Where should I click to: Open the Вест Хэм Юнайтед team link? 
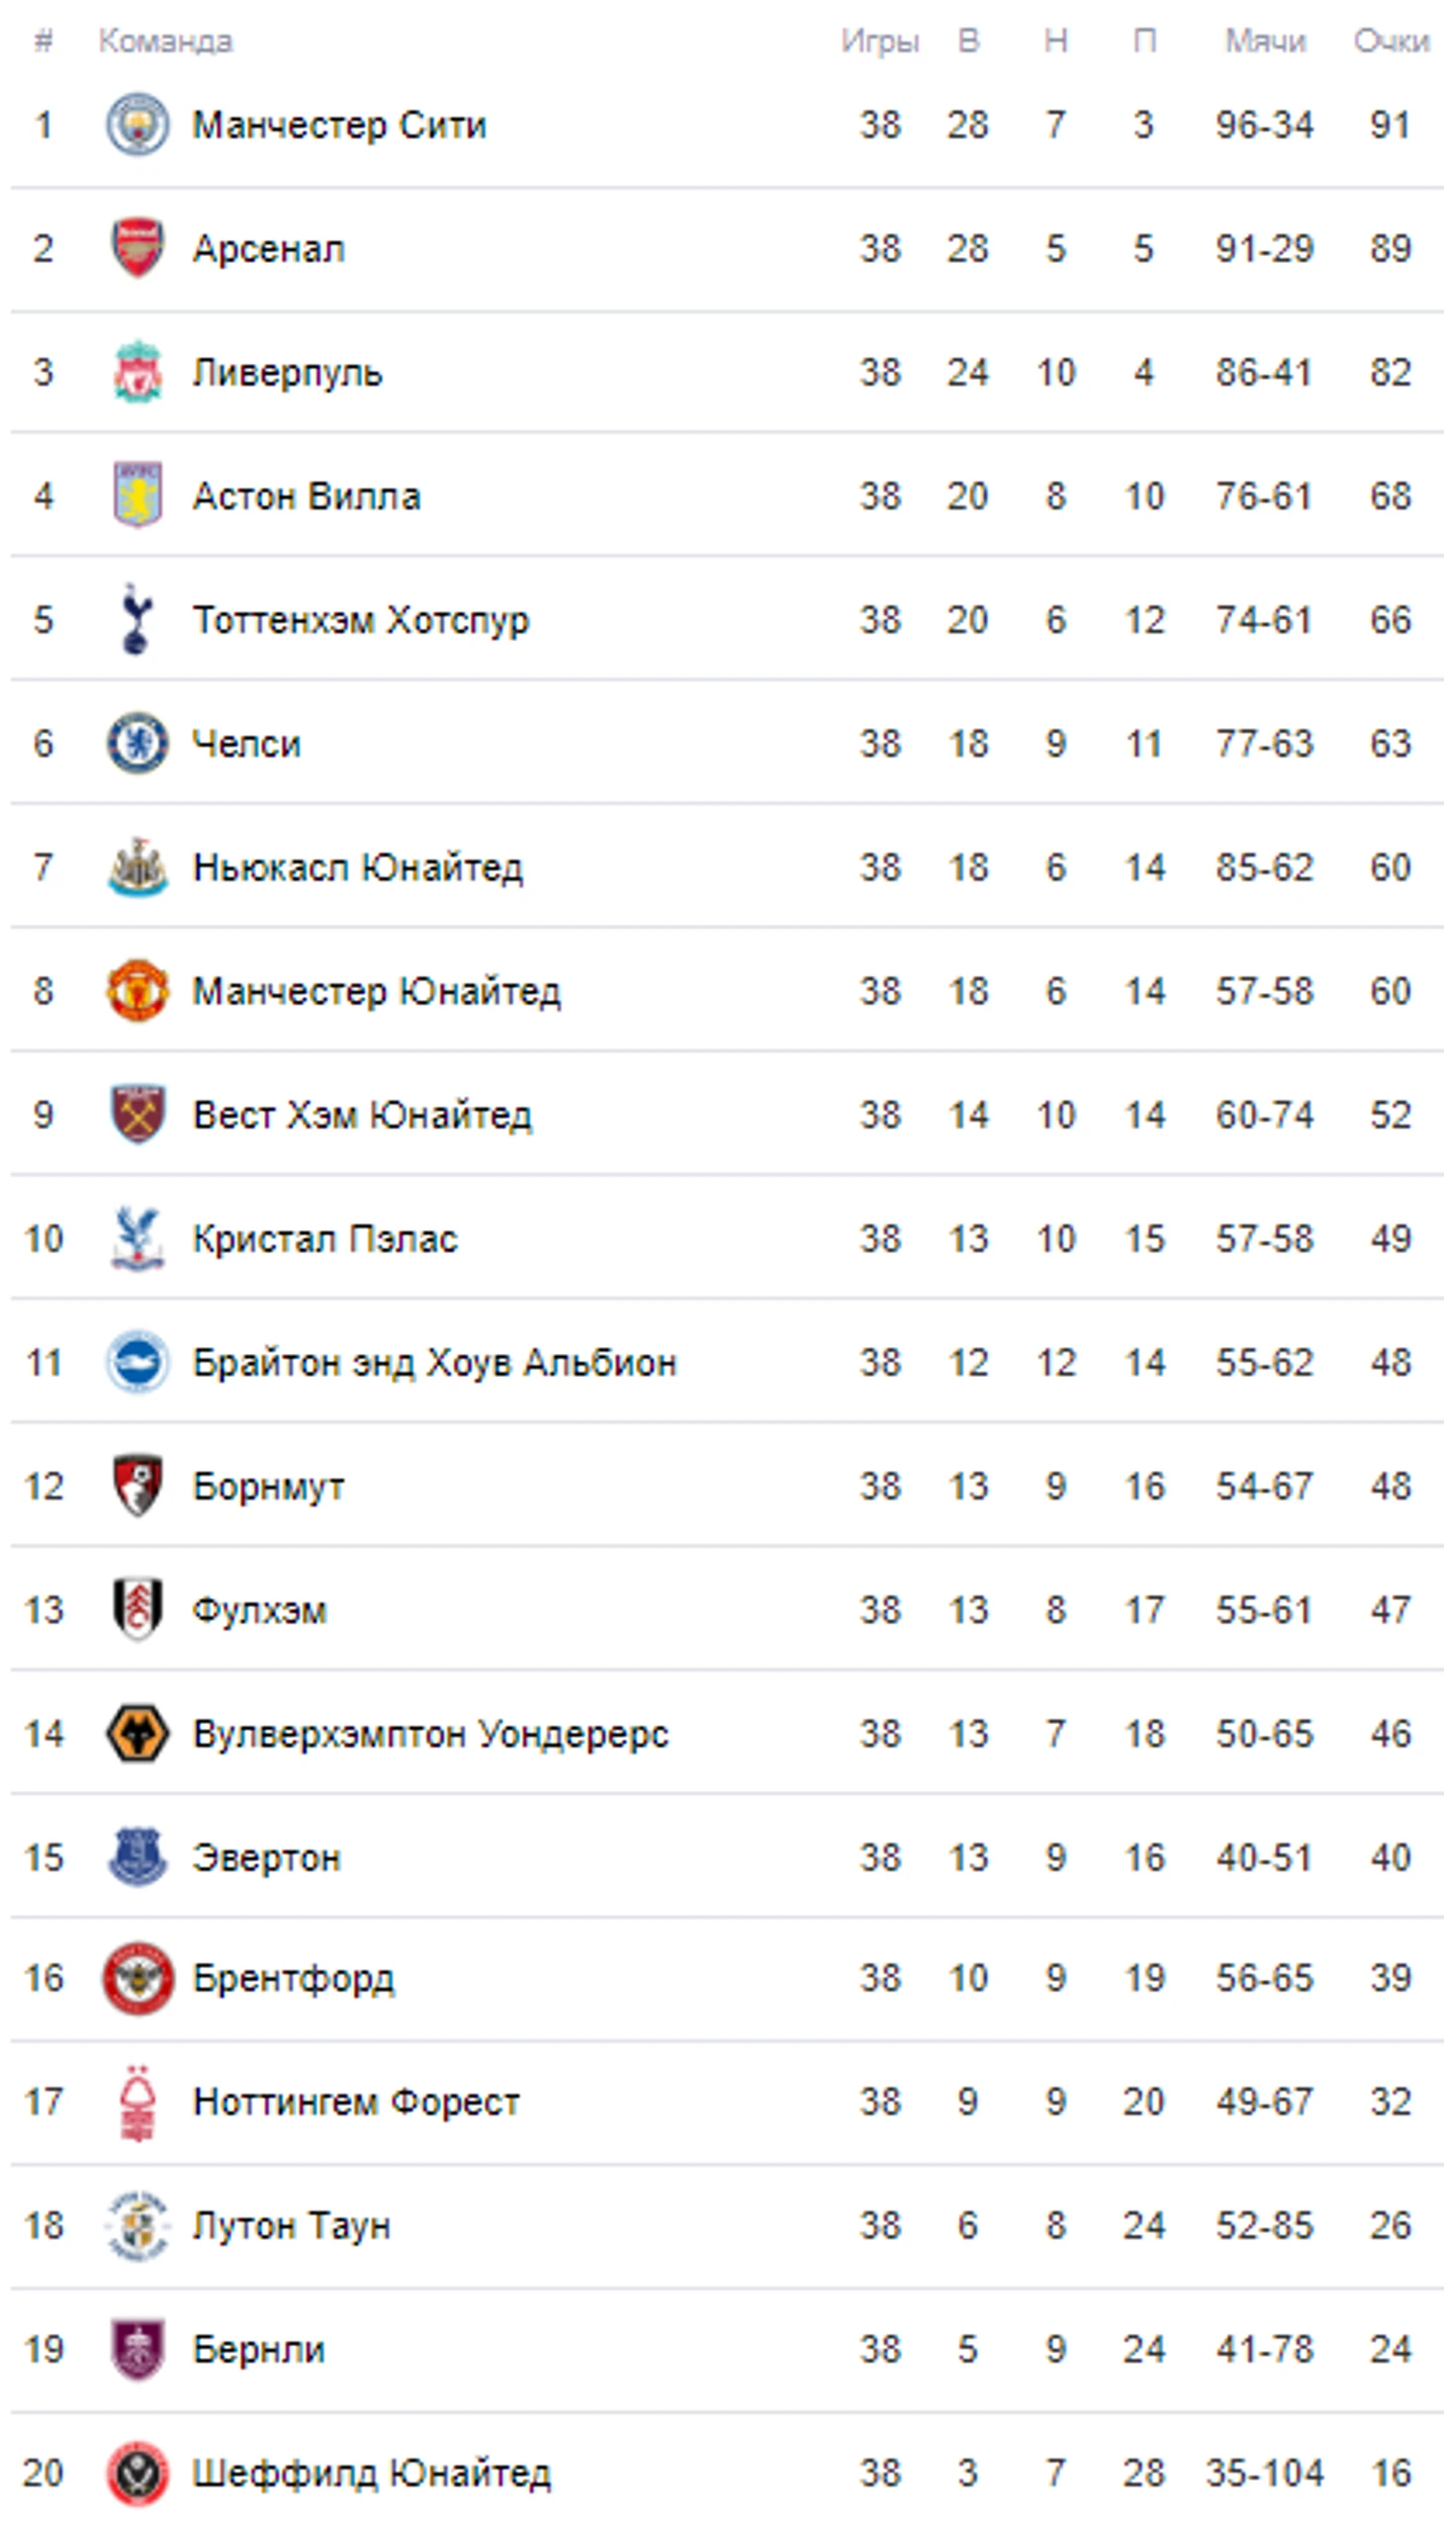coord(362,1115)
